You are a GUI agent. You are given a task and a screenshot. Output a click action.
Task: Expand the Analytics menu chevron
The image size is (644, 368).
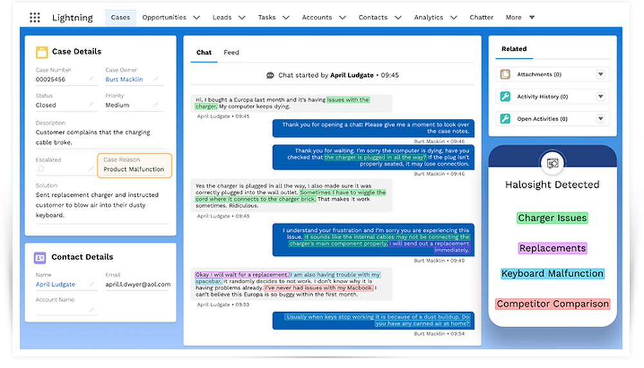[453, 17]
